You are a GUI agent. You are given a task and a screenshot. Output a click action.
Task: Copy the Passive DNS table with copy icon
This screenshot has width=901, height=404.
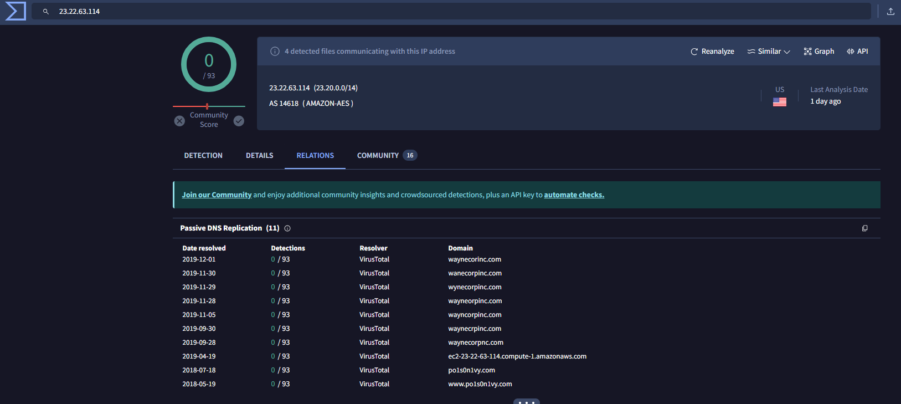pyautogui.click(x=864, y=228)
